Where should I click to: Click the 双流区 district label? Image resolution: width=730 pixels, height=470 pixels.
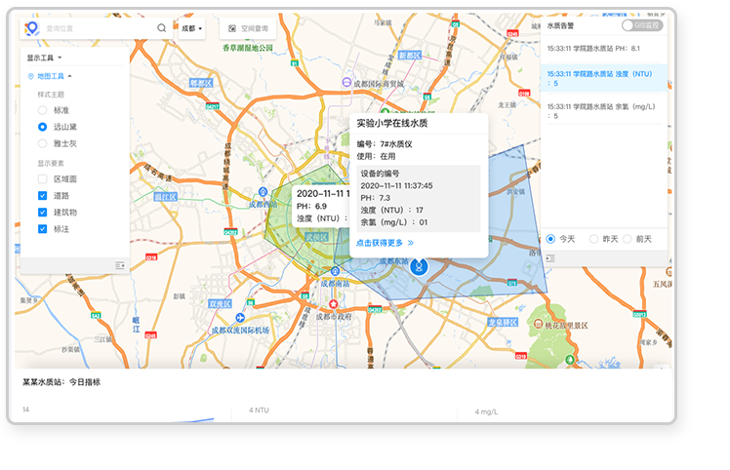(220, 304)
